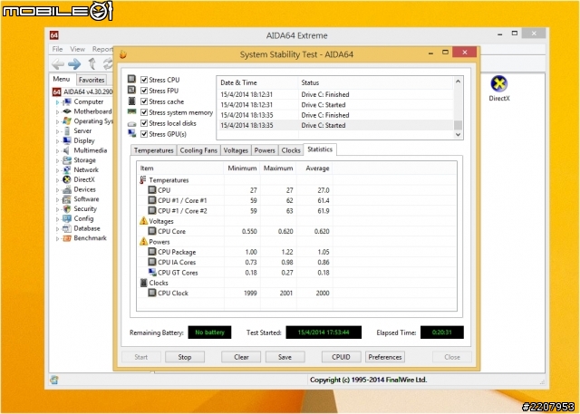Viewport: 580px width, 414px height.
Task: Toggle the Stress cache checkbox
Action: (144, 101)
